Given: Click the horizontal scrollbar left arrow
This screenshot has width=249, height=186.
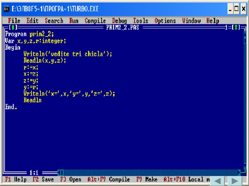Looking at the screenshot, I should pos(58,172).
